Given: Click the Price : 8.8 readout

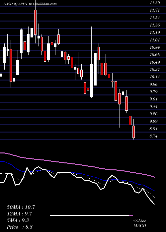Looking at the screenshot, I should (x=20, y=227).
